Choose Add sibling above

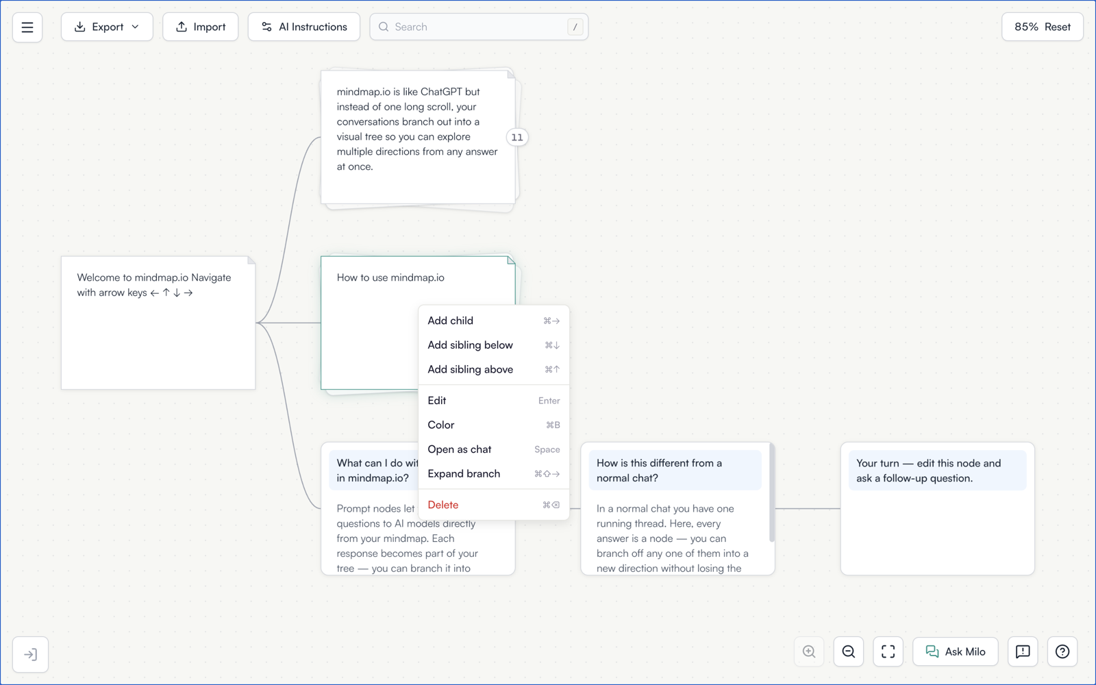493,369
